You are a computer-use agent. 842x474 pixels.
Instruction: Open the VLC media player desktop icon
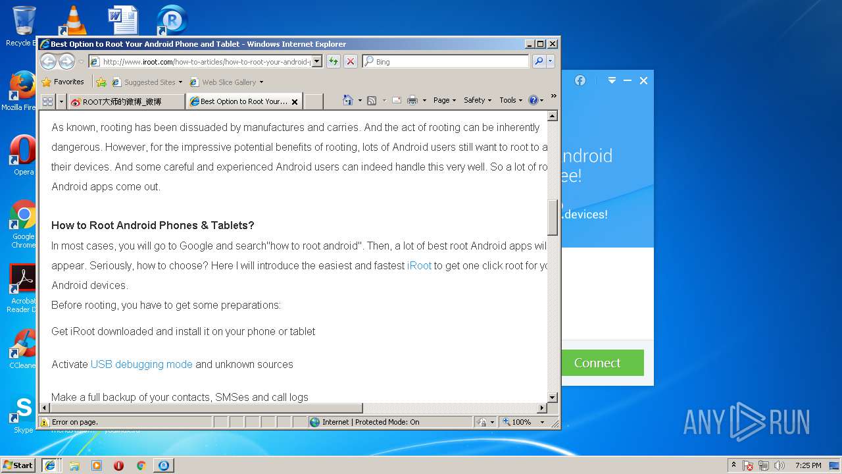tap(72, 20)
